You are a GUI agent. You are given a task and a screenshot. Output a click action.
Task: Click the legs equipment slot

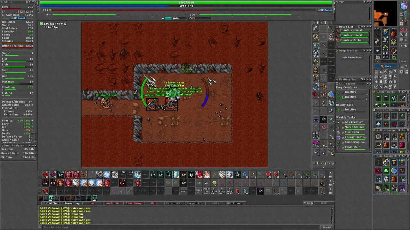coord(386,47)
